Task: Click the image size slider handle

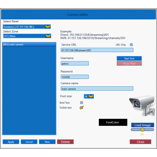Action: (x=142, y=130)
